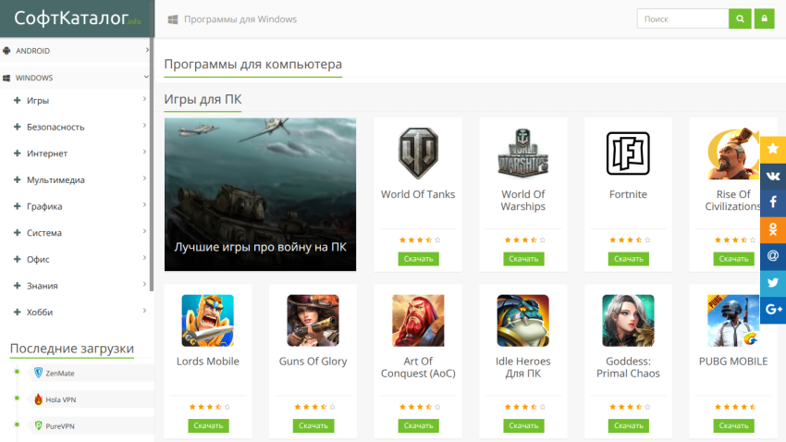The width and height of the screenshot is (786, 442).
Task: Open the Fortnite logo icon
Action: [x=628, y=153]
